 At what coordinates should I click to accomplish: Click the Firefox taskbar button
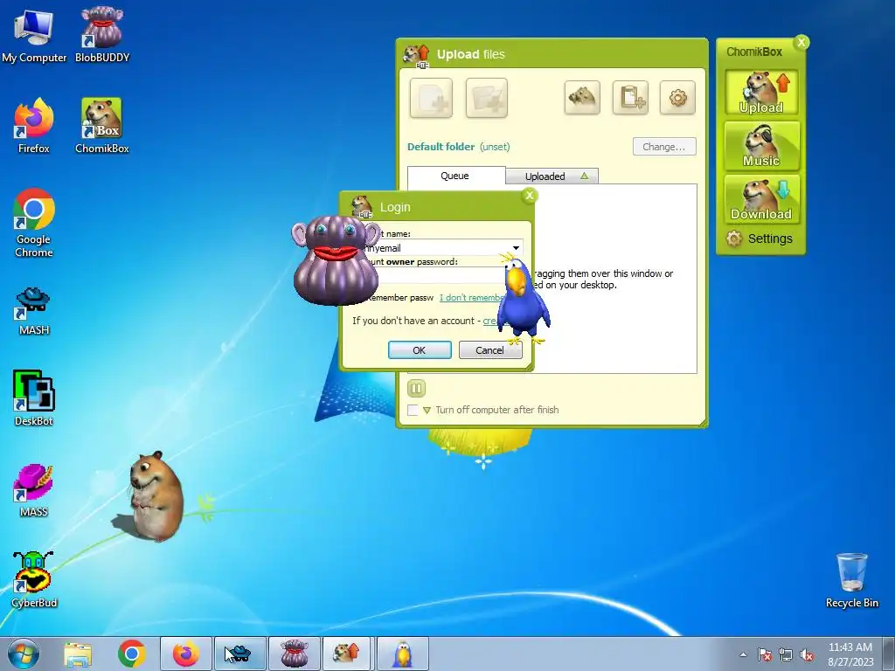pos(186,654)
